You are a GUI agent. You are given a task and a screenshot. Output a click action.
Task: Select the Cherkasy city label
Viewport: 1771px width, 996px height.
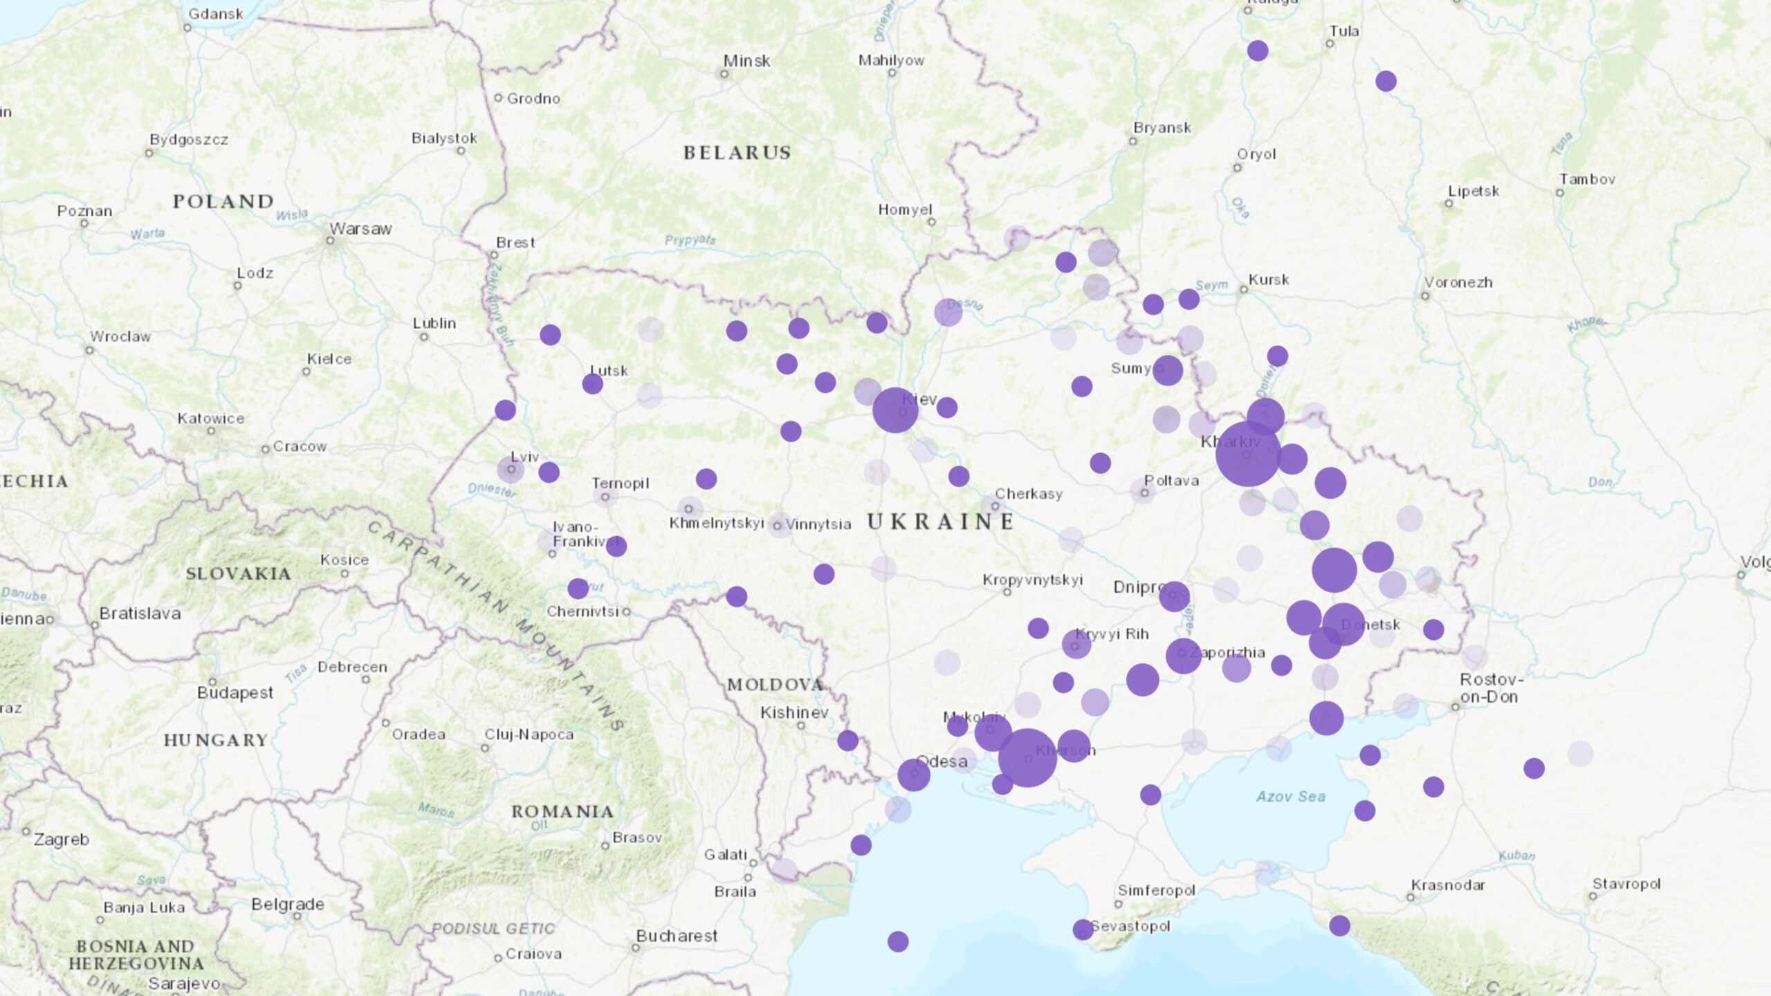point(1029,494)
